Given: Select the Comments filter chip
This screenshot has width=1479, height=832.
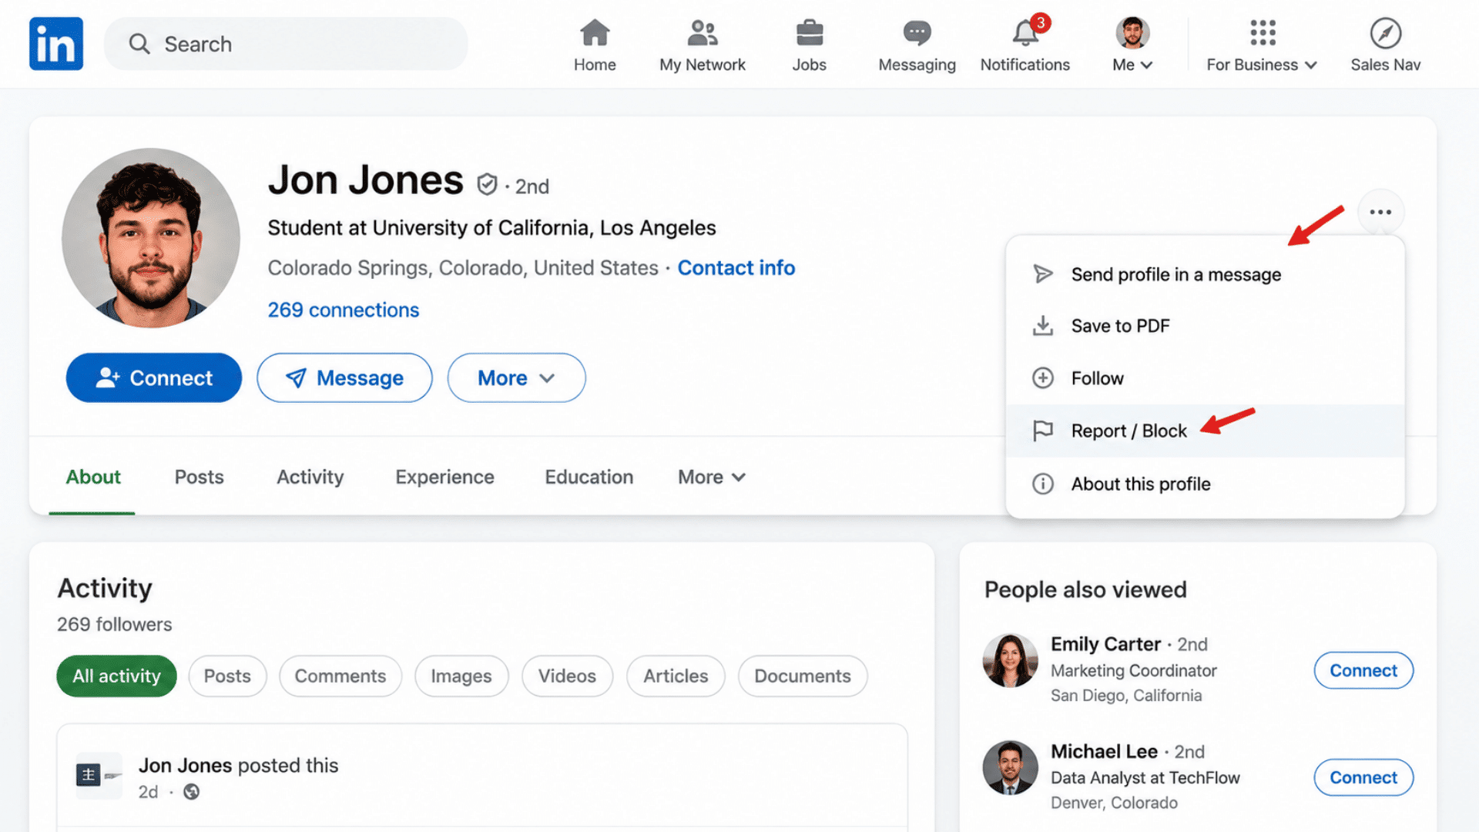Looking at the screenshot, I should coord(340,676).
